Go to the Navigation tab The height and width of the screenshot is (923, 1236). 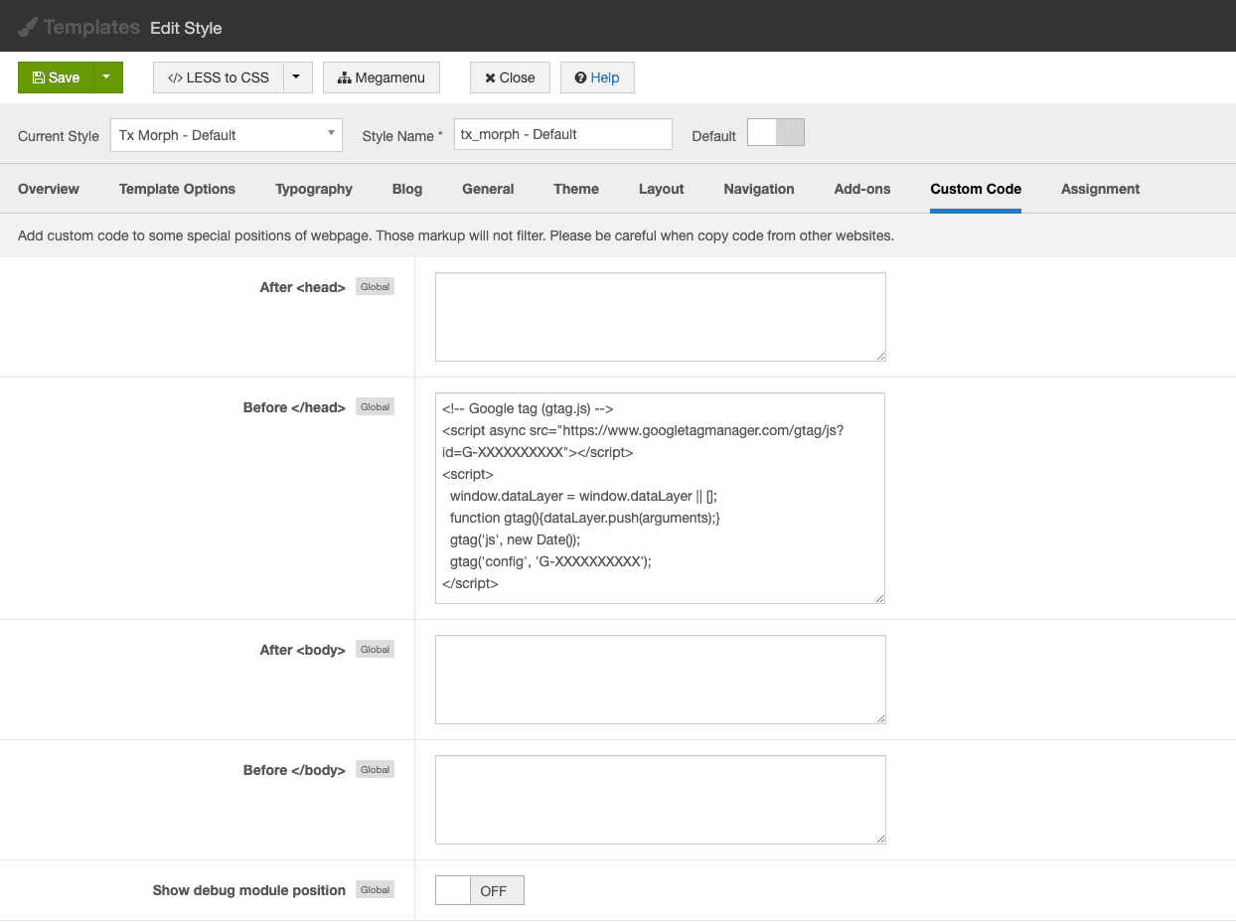pos(759,189)
